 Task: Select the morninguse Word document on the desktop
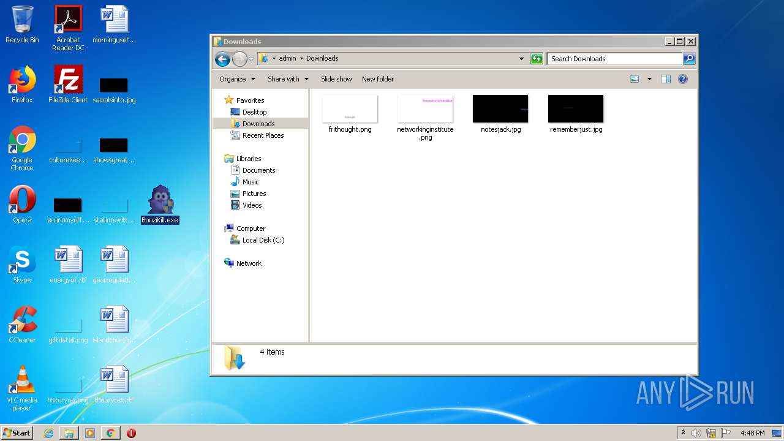coord(114,24)
